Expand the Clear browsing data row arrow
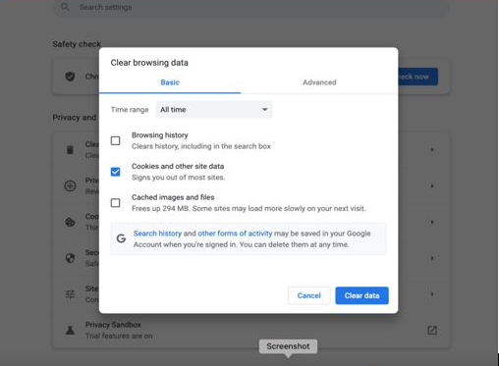Screen dimensions: 499x366 tap(432, 150)
